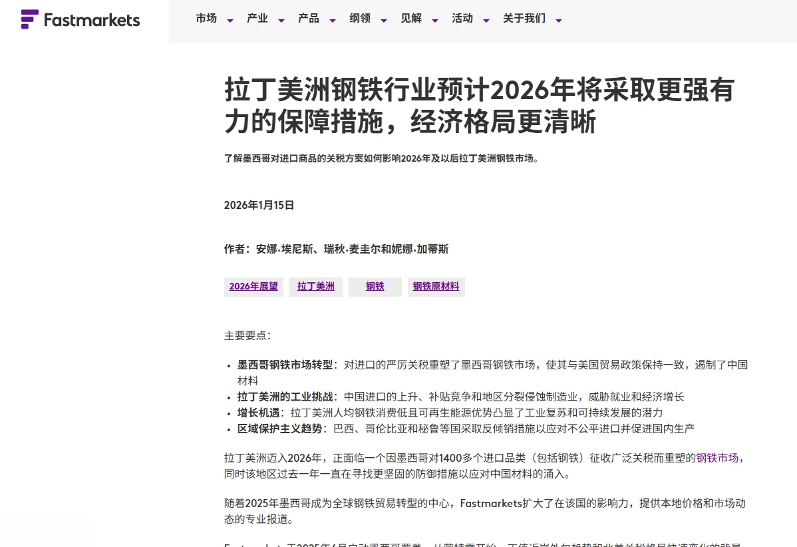Open the 拉丁美洲 tag

click(x=315, y=286)
